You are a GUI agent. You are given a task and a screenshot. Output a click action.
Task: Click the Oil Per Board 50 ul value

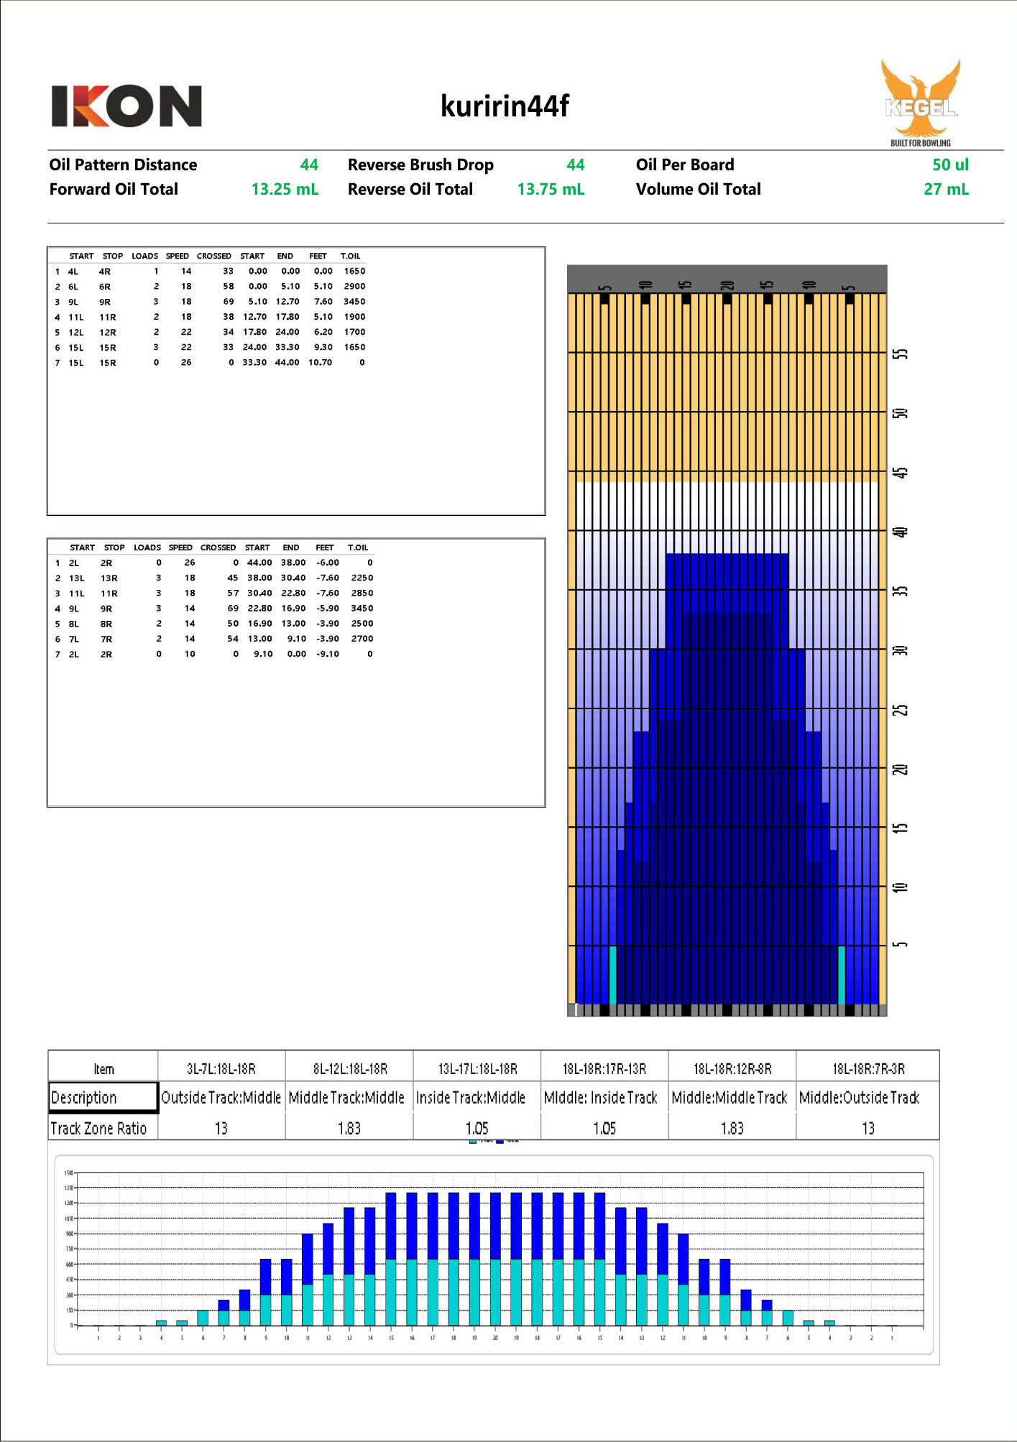coord(950,165)
